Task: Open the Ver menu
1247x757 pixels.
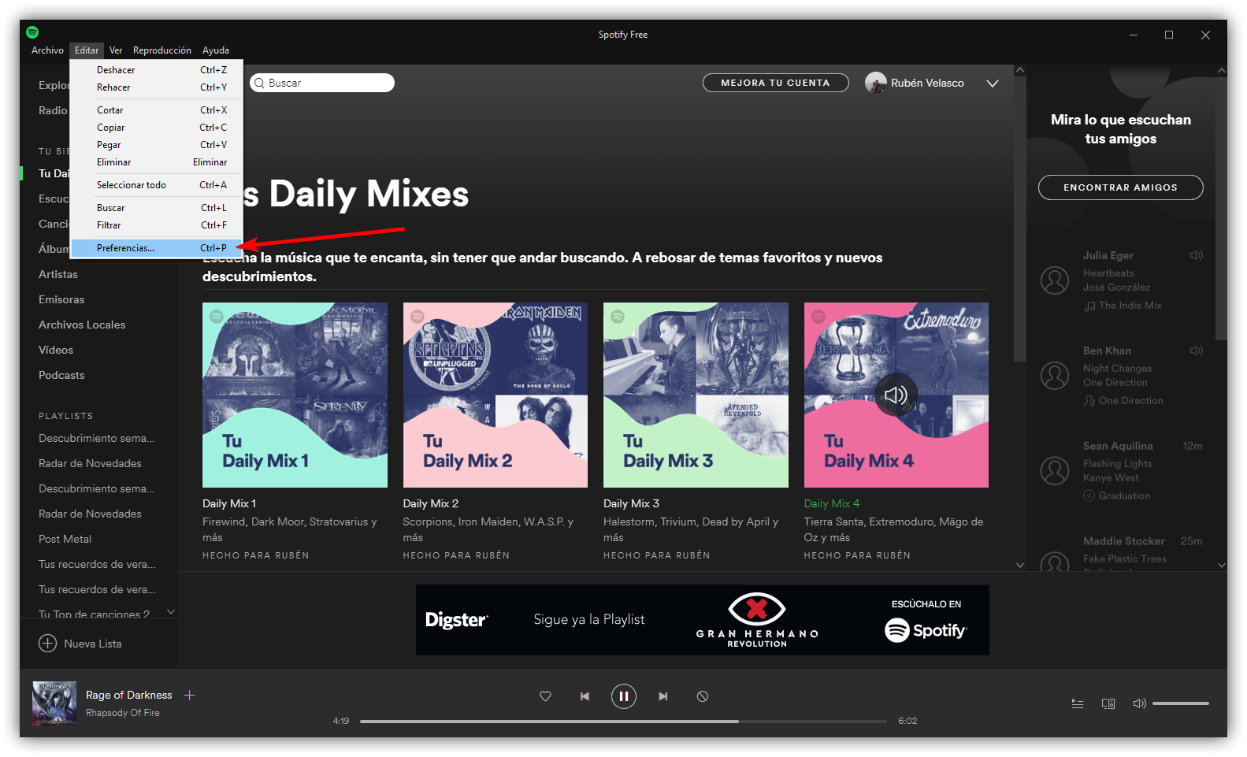Action: 116,50
